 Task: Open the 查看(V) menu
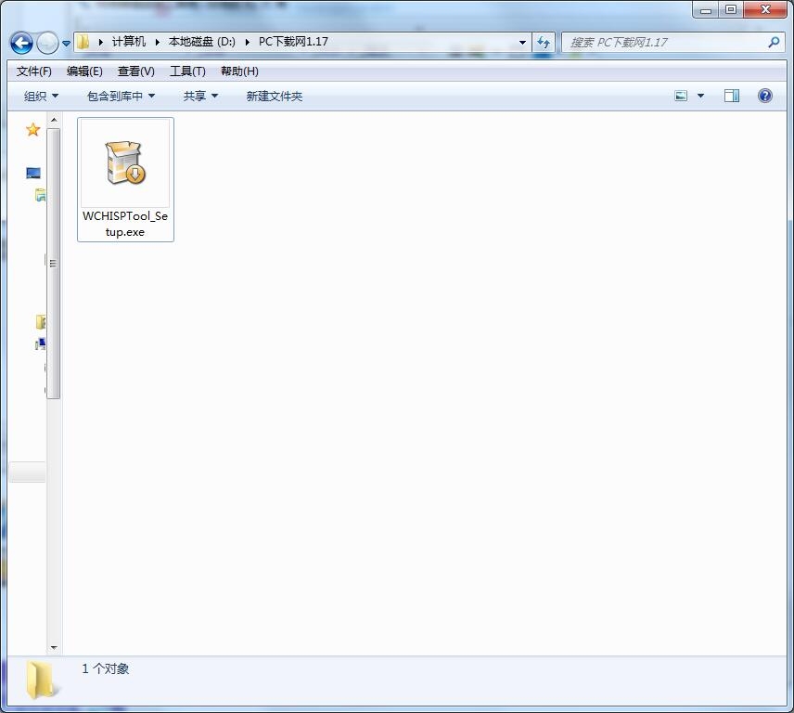coord(136,71)
